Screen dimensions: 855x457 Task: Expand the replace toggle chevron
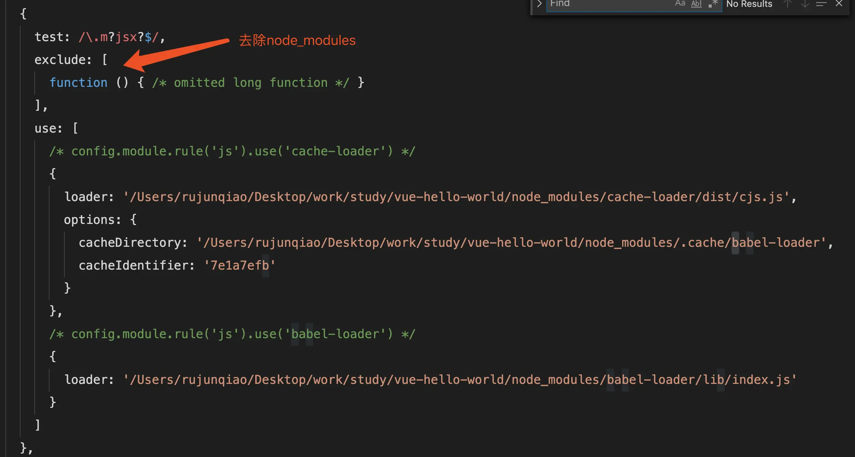coord(539,4)
